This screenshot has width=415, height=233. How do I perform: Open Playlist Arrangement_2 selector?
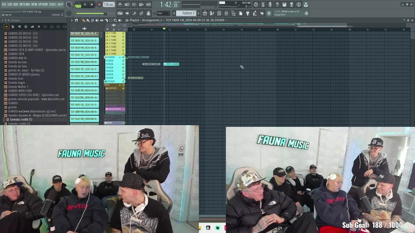click(146, 20)
